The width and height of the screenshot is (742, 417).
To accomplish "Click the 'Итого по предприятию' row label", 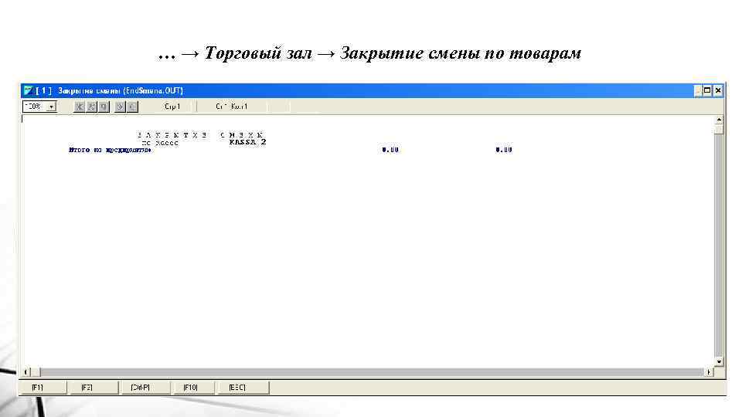I will click(x=110, y=150).
